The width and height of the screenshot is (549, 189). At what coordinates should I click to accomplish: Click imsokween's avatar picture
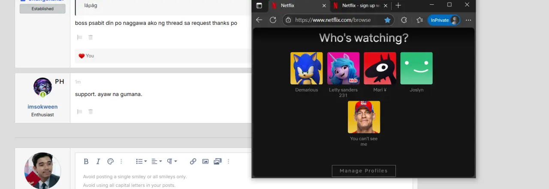pos(42,87)
